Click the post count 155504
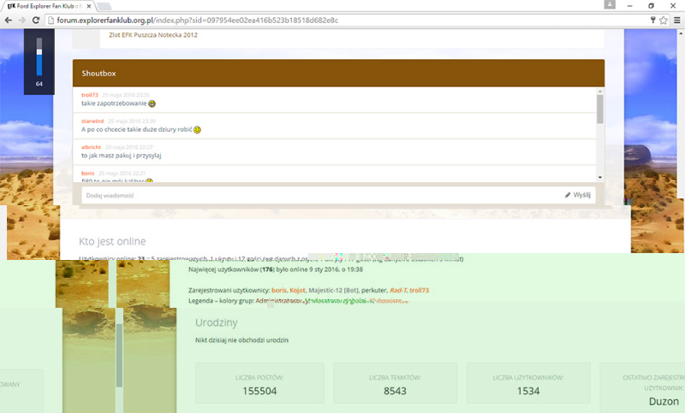The image size is (685, 413). point(259,391)
